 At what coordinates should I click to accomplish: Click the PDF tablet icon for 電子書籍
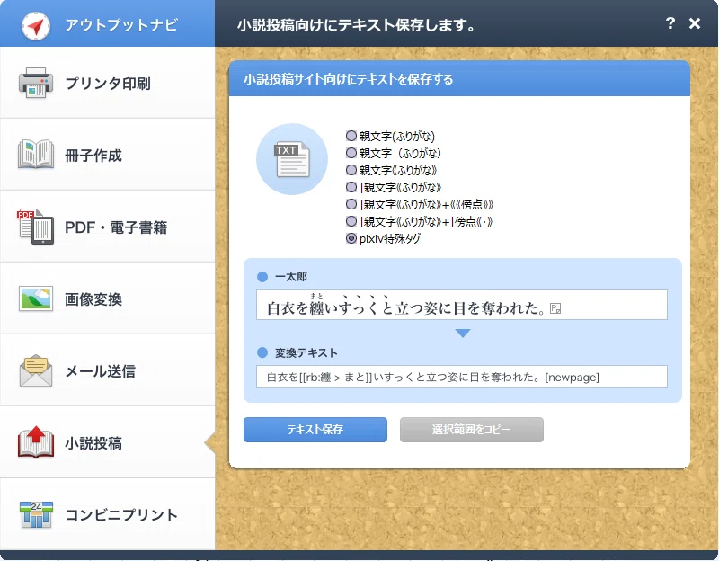point(36,227)
